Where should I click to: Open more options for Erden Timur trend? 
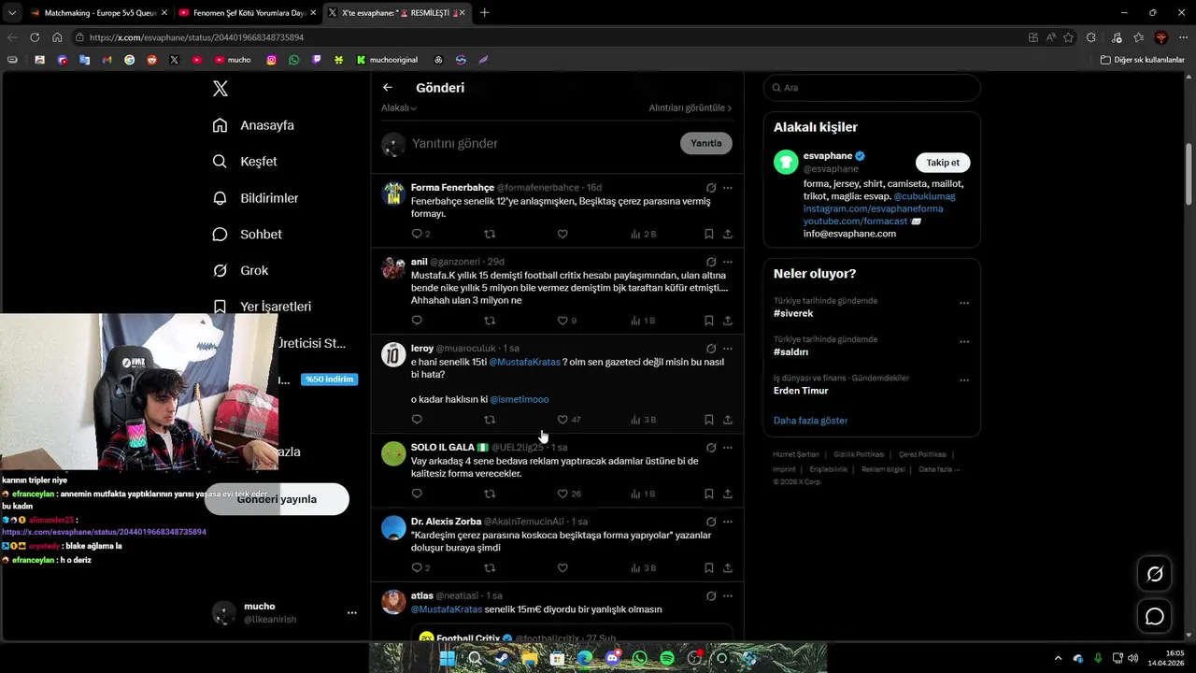[x=964, y=381]
